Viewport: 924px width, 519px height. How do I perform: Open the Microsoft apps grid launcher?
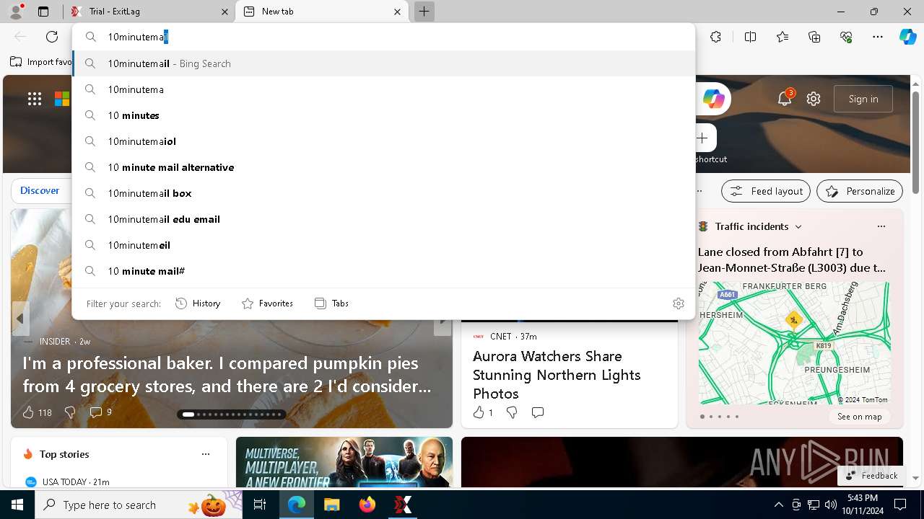(35, 99)
